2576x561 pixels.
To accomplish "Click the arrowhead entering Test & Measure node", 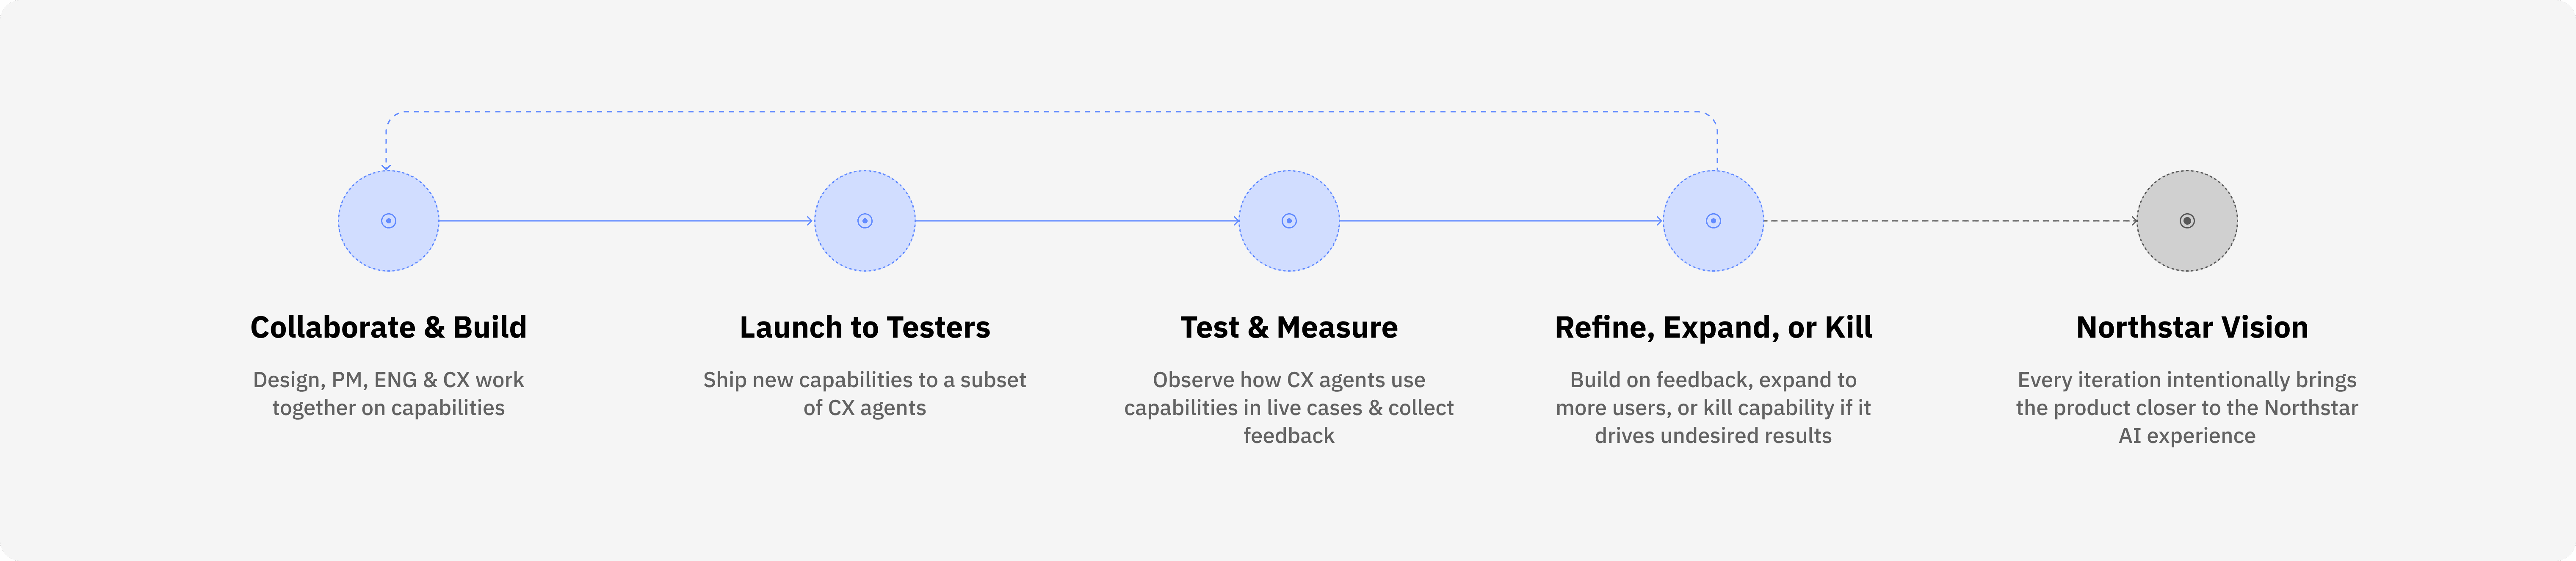I will (1235, 221).
